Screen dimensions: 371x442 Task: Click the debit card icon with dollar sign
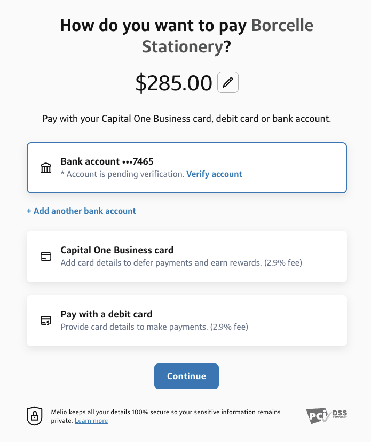[46, 320]
